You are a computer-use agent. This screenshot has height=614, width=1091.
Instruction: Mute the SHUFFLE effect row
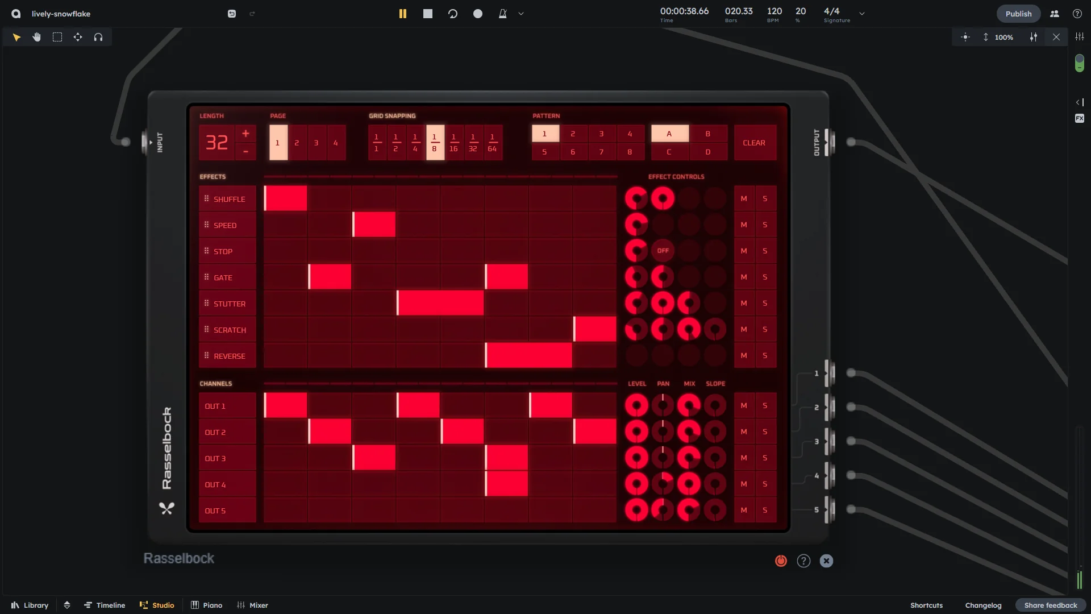(744, 198)
